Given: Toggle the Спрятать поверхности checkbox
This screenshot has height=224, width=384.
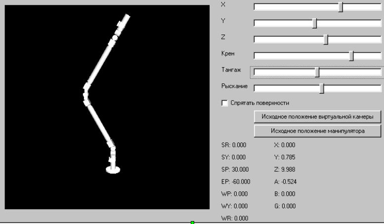Looking at the screenshot, I should coord(224,103).
